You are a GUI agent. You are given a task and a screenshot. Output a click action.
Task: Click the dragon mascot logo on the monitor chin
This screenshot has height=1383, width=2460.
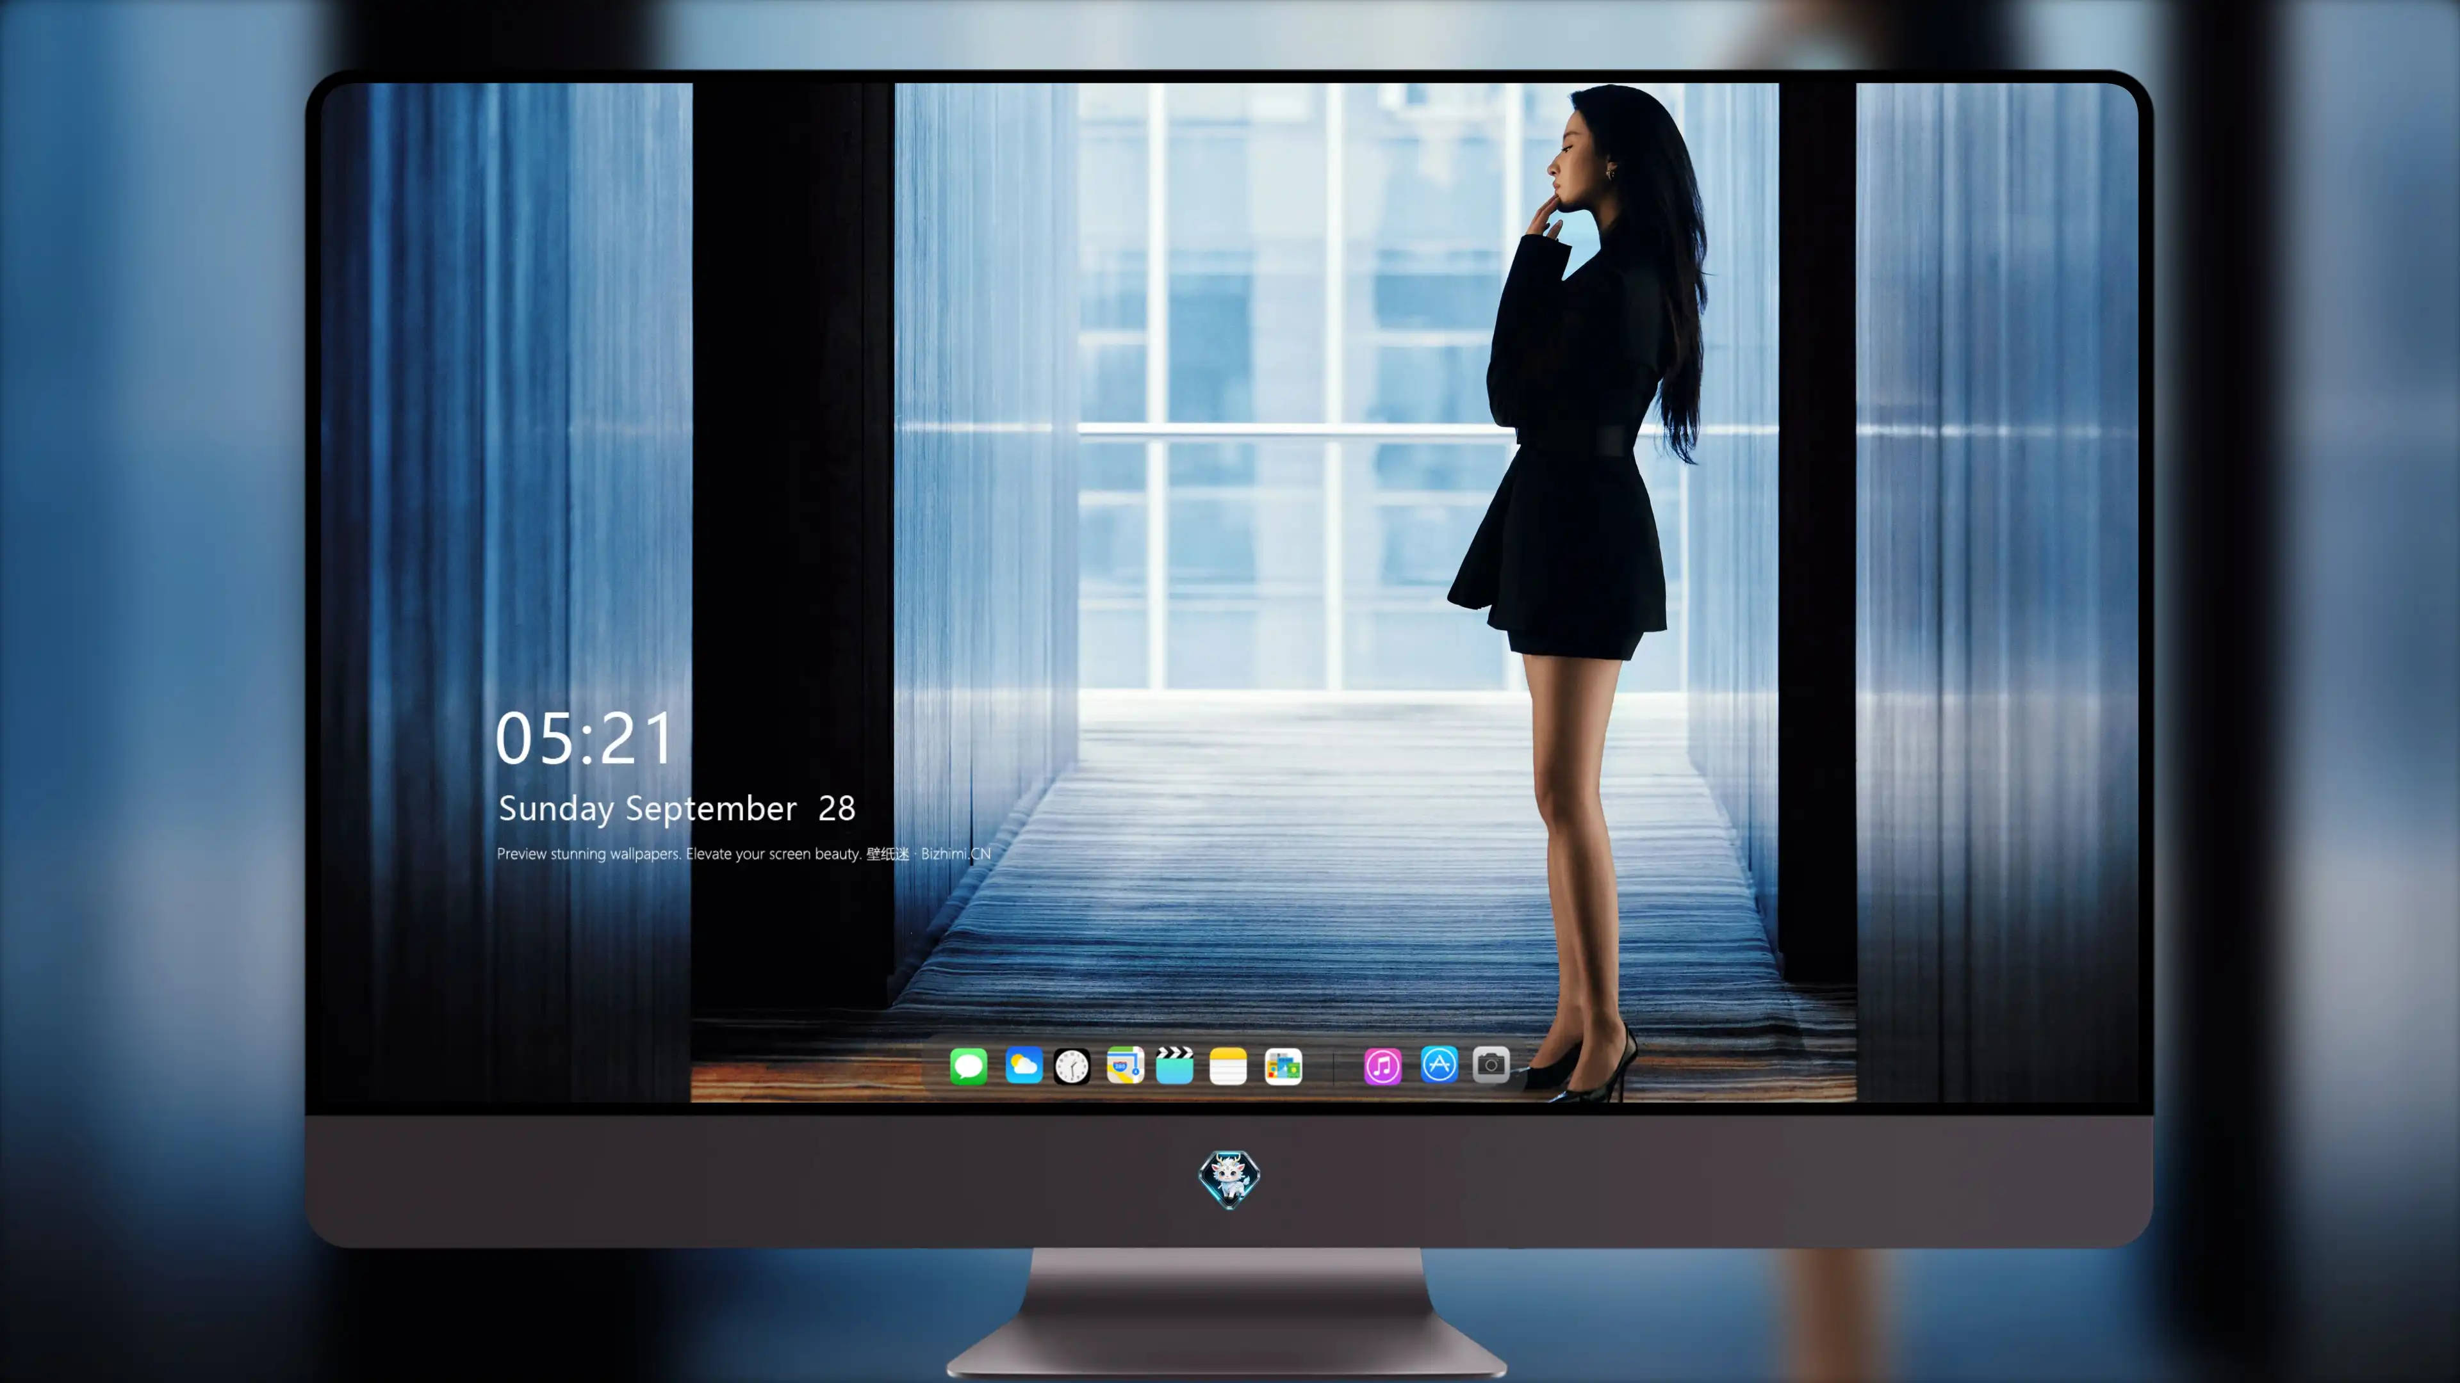1229,1179
